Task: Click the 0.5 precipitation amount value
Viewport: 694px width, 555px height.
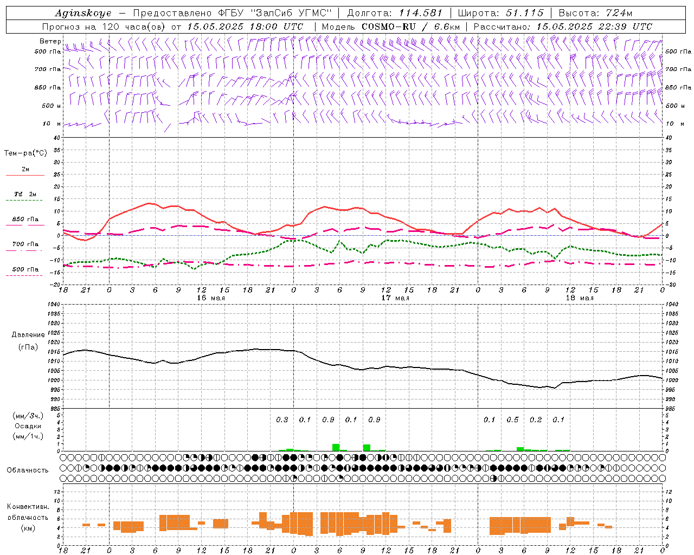Action: (512, 420)
